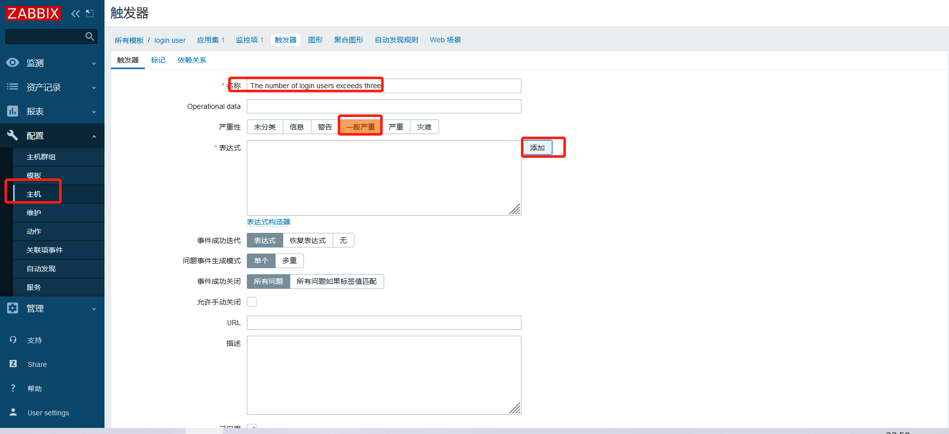Click the 表达式 text area
Screen dimensions: 949x434
tap(384, 178)
